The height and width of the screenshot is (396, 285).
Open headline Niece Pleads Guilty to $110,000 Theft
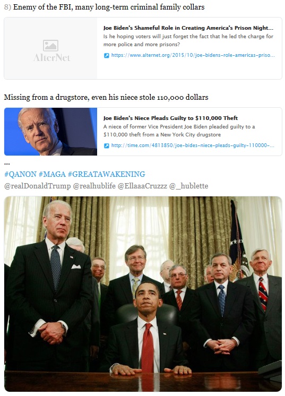(x=171, y=118)
